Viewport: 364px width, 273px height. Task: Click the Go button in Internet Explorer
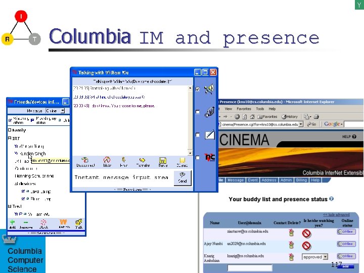[x=311, y=124]
